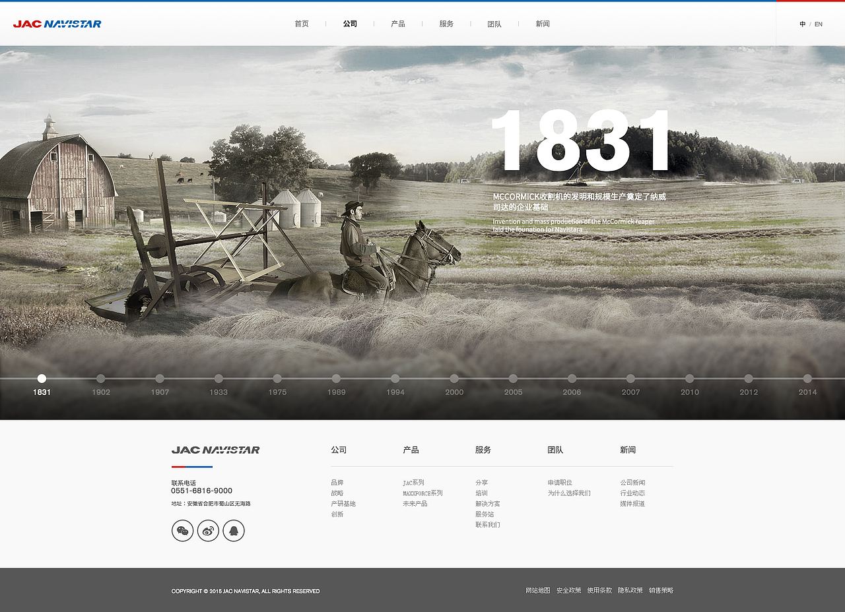This screenshot has width=845, height=612.
Task: Click the large 1831 year heading
Action: tap(581, 141)
